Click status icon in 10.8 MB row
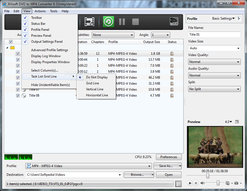This screenshot has height=191, width=247. 172,90
